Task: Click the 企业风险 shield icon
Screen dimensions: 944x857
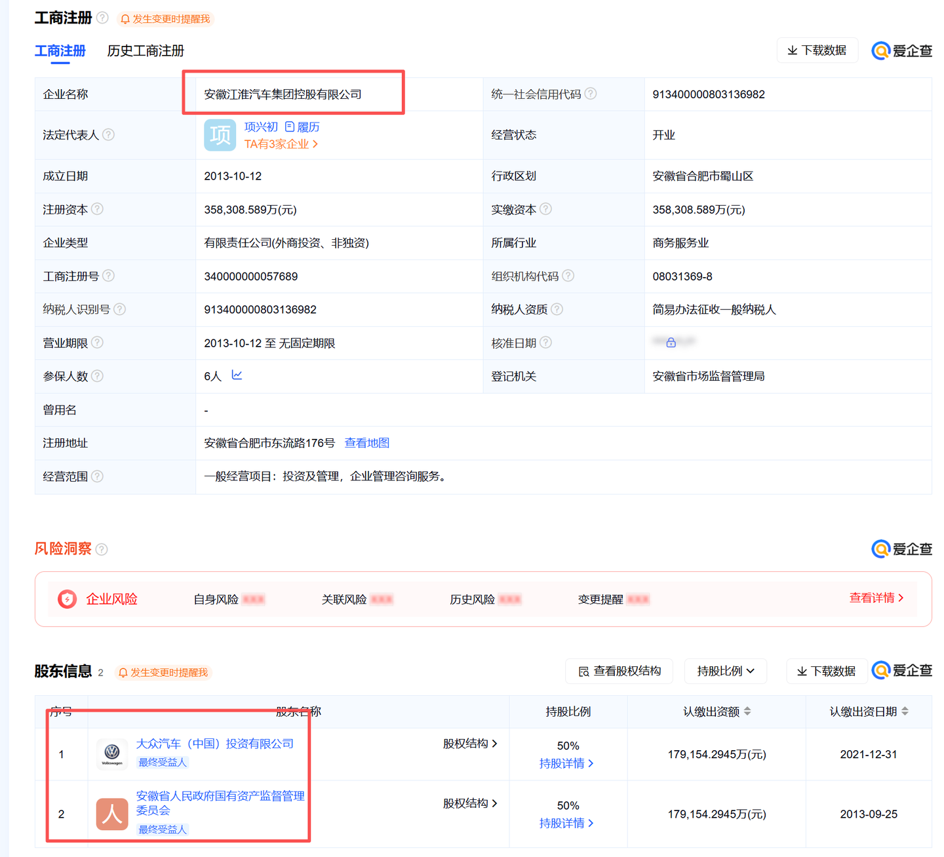Action: pyautogui.click(x=67, y=599)
